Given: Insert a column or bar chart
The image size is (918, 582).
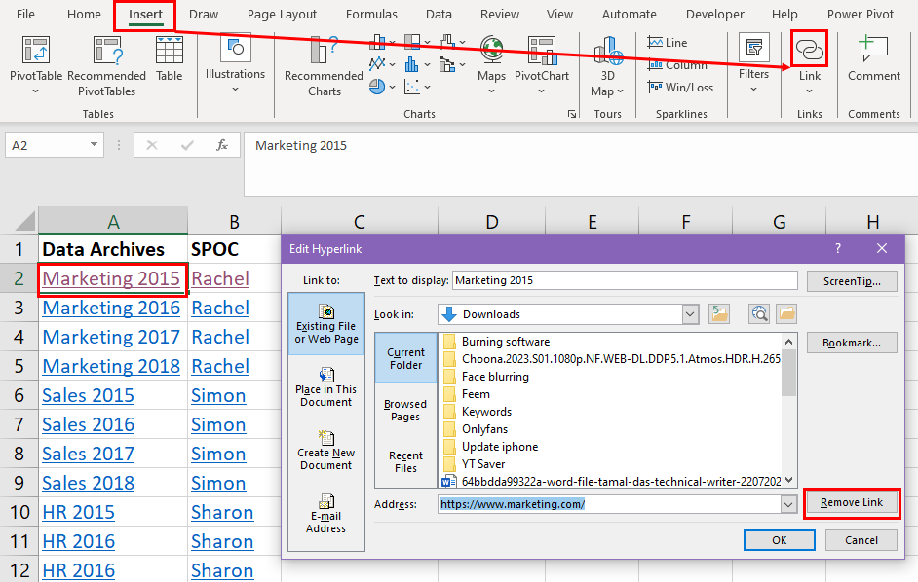Looking at the screenshot, I should [382, 42].
